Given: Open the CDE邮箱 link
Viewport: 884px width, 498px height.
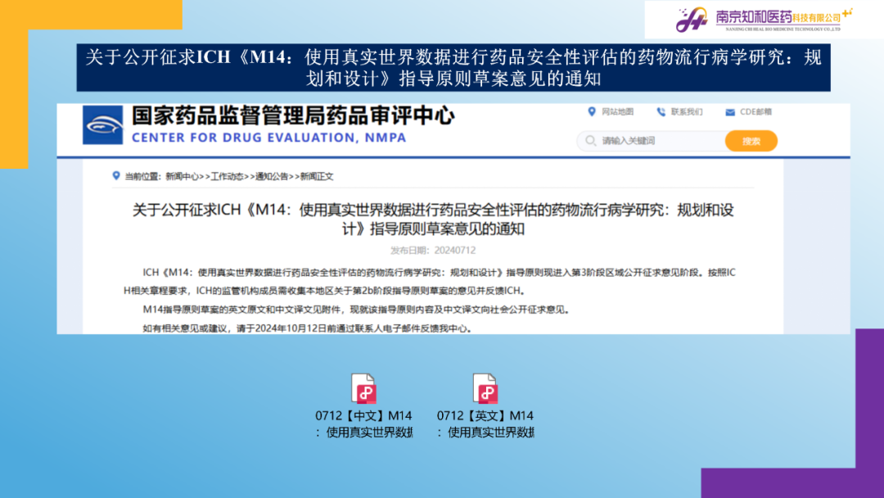Looking at the screenshot, I should (x=755, y=112).
